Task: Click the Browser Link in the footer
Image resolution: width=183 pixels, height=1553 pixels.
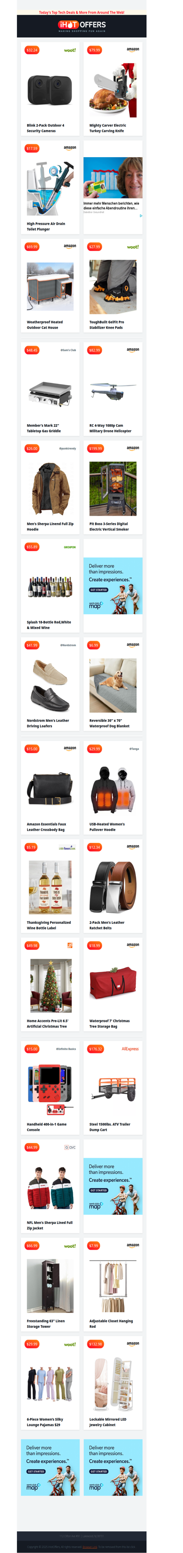Action: [90, 1547]
